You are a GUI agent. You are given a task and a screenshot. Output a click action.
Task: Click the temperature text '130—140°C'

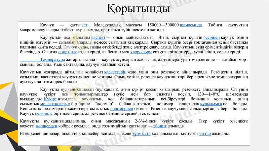(x=208, y=94)
